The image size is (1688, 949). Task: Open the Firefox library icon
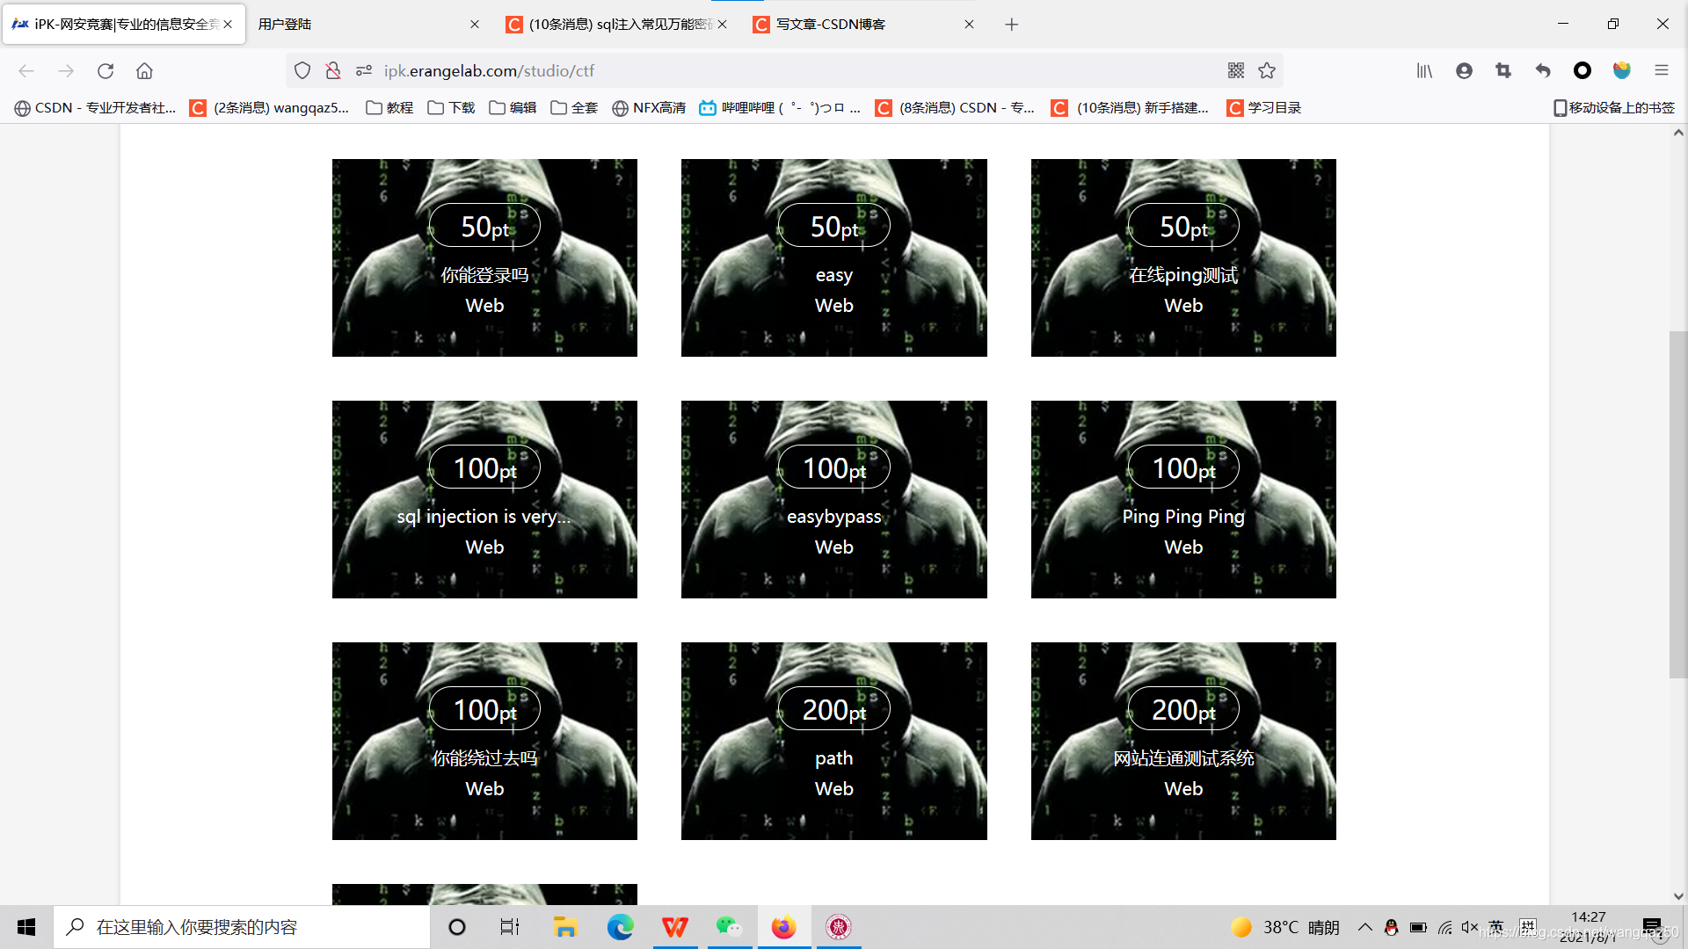(1424, 71)
